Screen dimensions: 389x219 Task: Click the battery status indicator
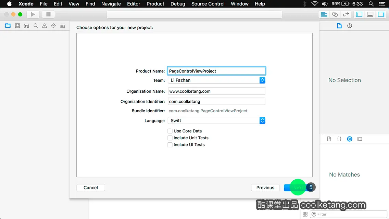click(340, 4)
